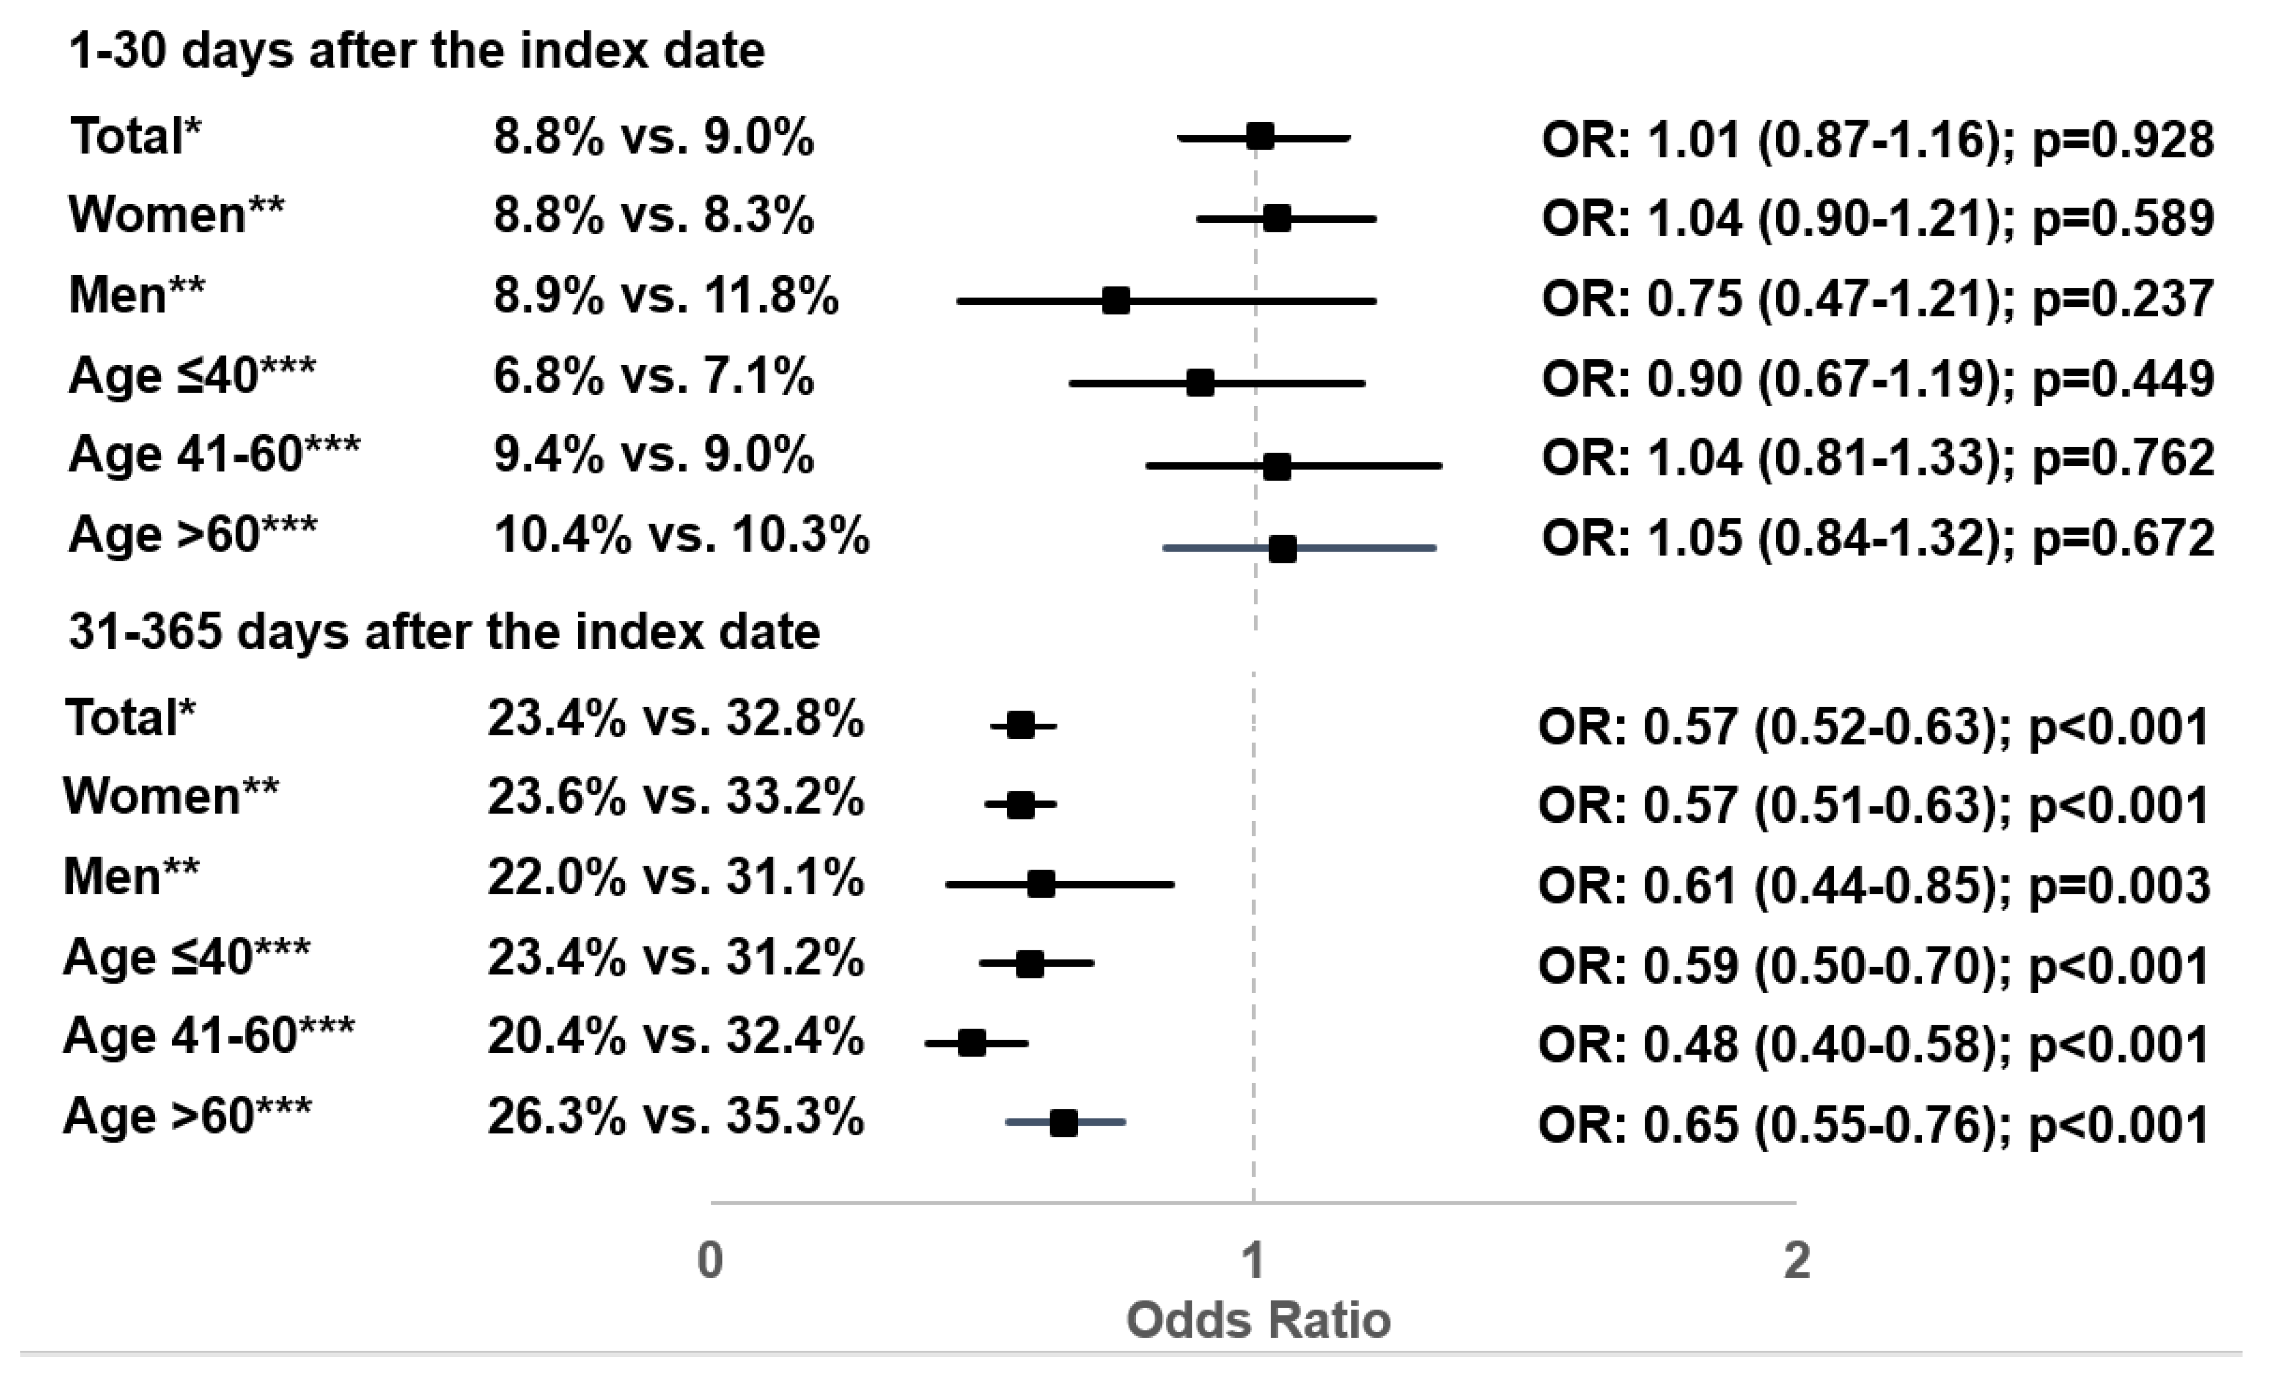
Task: Click the Age 41-60 marker in 31-365 days section
Action: tap(971, 1043)
